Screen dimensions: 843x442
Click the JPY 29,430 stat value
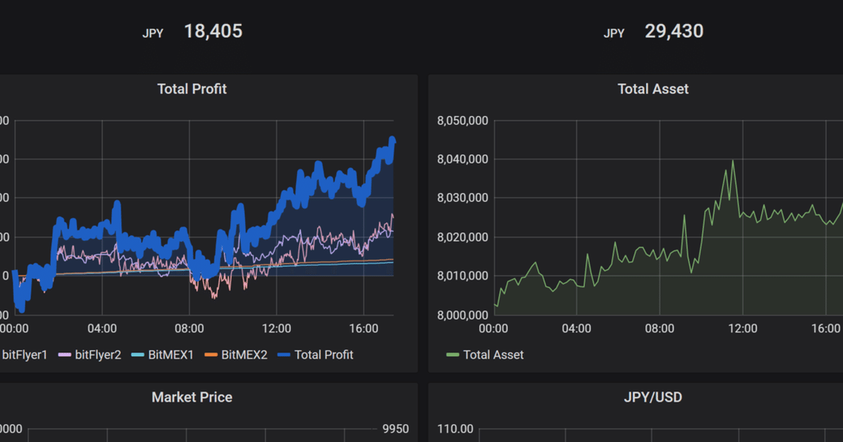click(674, 30)
